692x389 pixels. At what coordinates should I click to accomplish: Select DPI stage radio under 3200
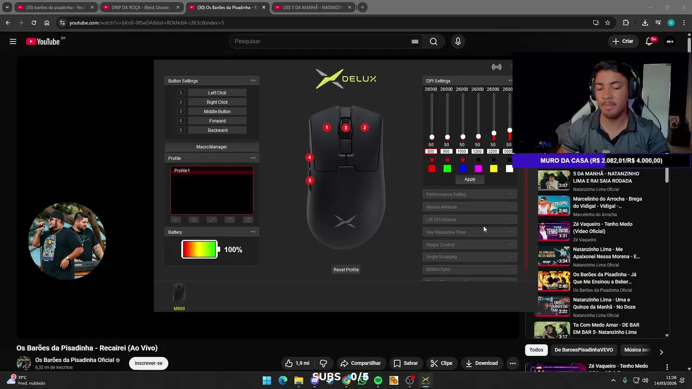pyautogui.click(x=494, y=160)
